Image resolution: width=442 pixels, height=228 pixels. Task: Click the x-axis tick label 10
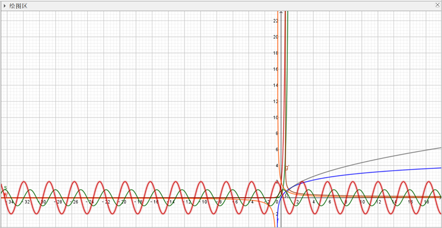362,202
